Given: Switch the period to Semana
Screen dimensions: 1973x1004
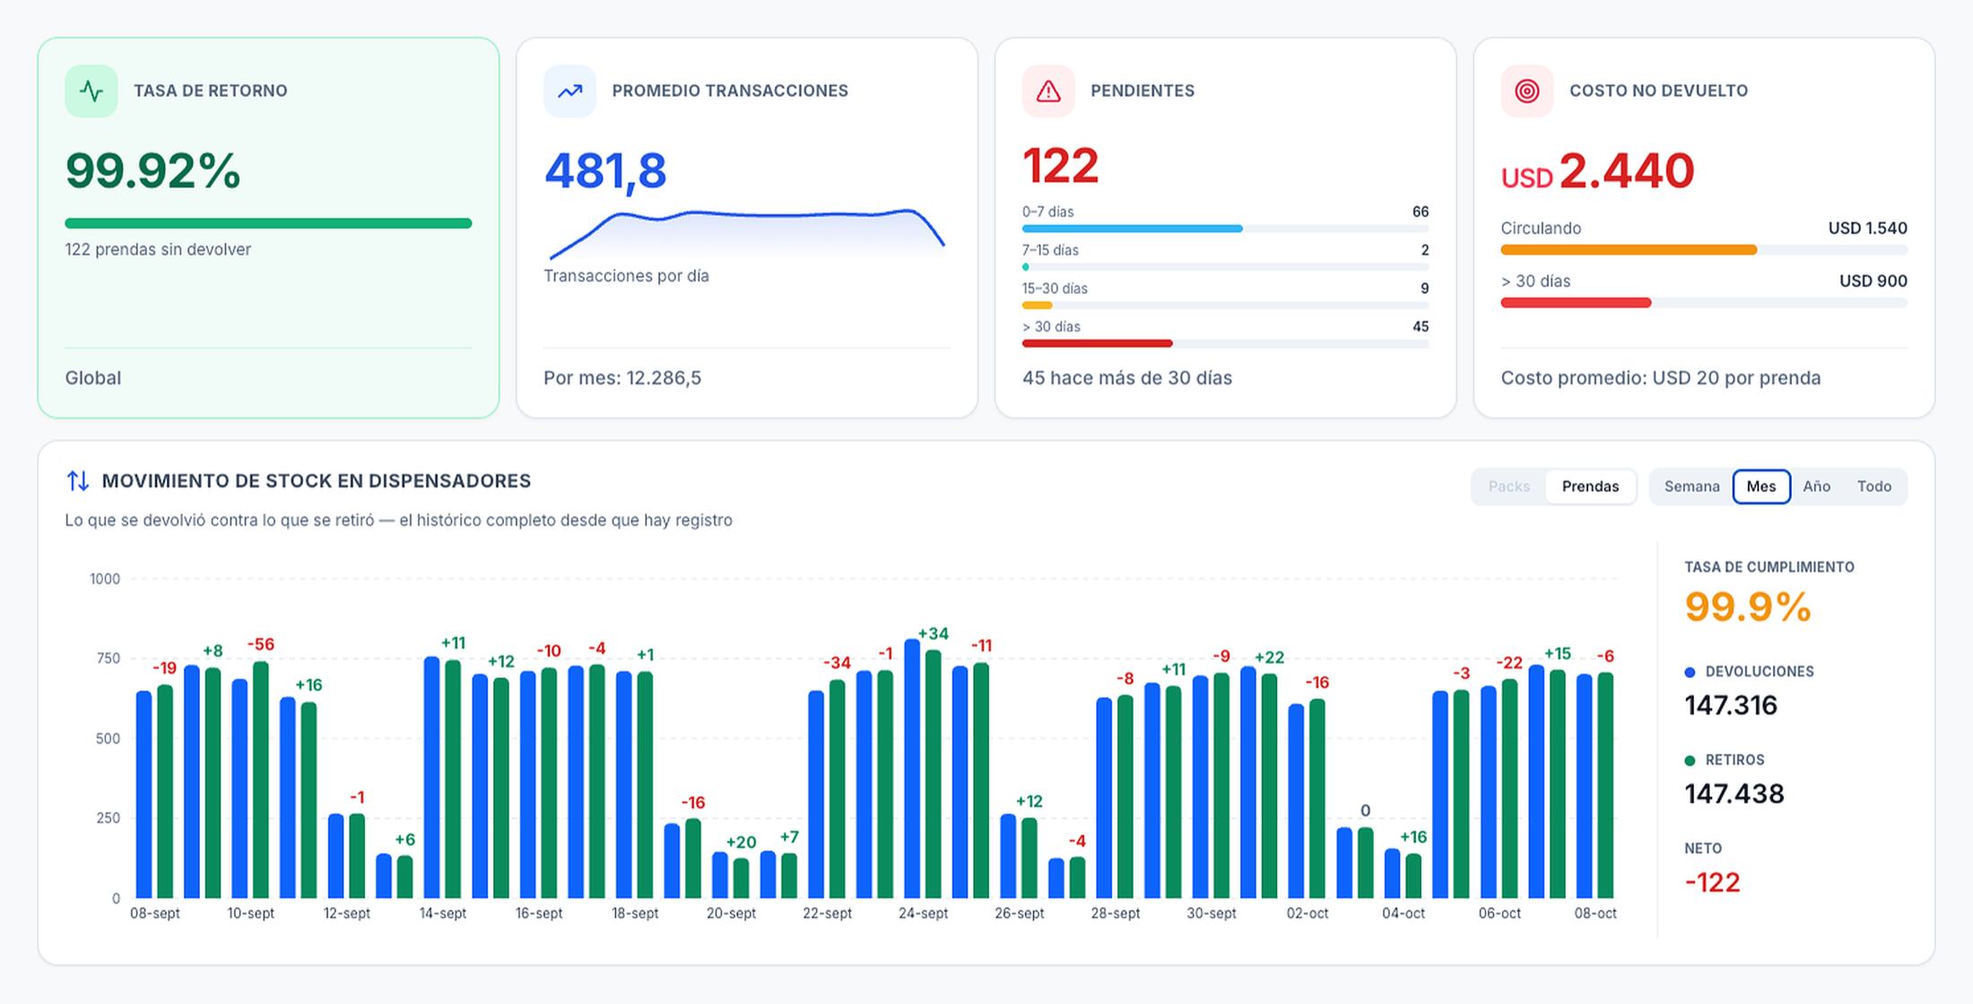Looking at the screenshot, I should click(x=1691, y=487).
